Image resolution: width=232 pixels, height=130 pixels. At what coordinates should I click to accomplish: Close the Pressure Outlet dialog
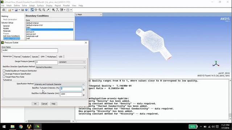click(86, 43)
